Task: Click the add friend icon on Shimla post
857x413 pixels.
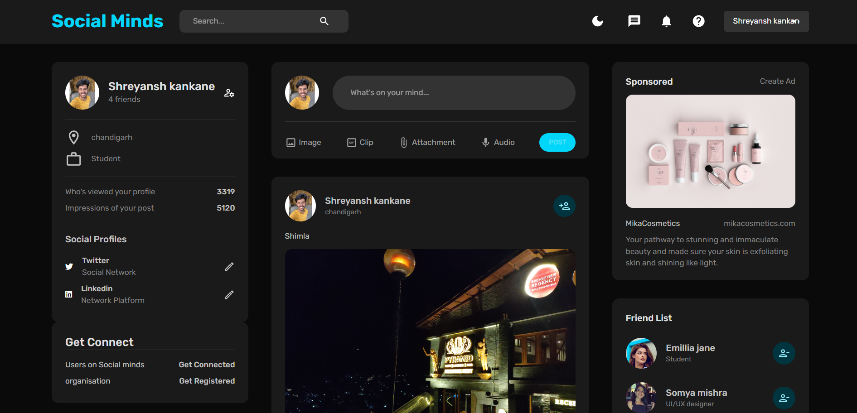Action: (x=564, y=206)
